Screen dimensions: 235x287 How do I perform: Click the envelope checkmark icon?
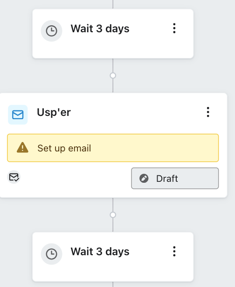pos(14,177)
